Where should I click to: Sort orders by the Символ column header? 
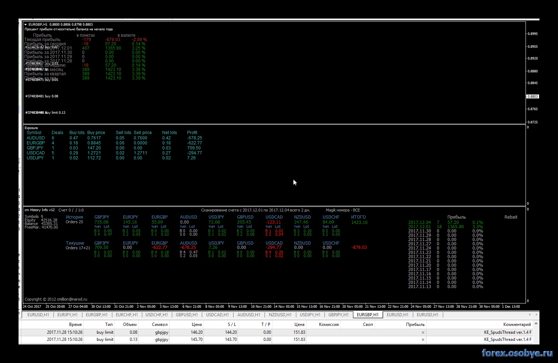(154, 324)
